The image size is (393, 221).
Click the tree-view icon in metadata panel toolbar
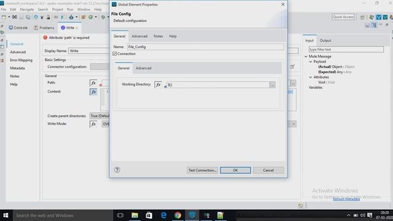click(374, 25)
